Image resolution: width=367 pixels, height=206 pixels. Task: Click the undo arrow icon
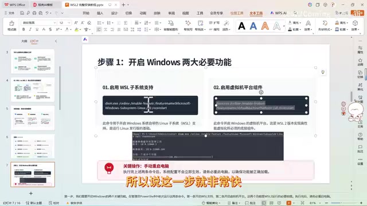(x=47, y=13)
